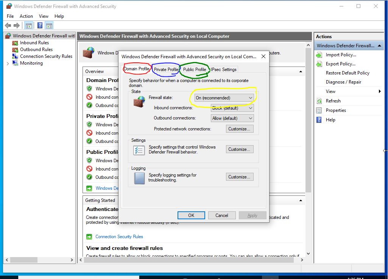Click the firewall app icon in the title bar
Screen dimensions: 388x279
9,6
